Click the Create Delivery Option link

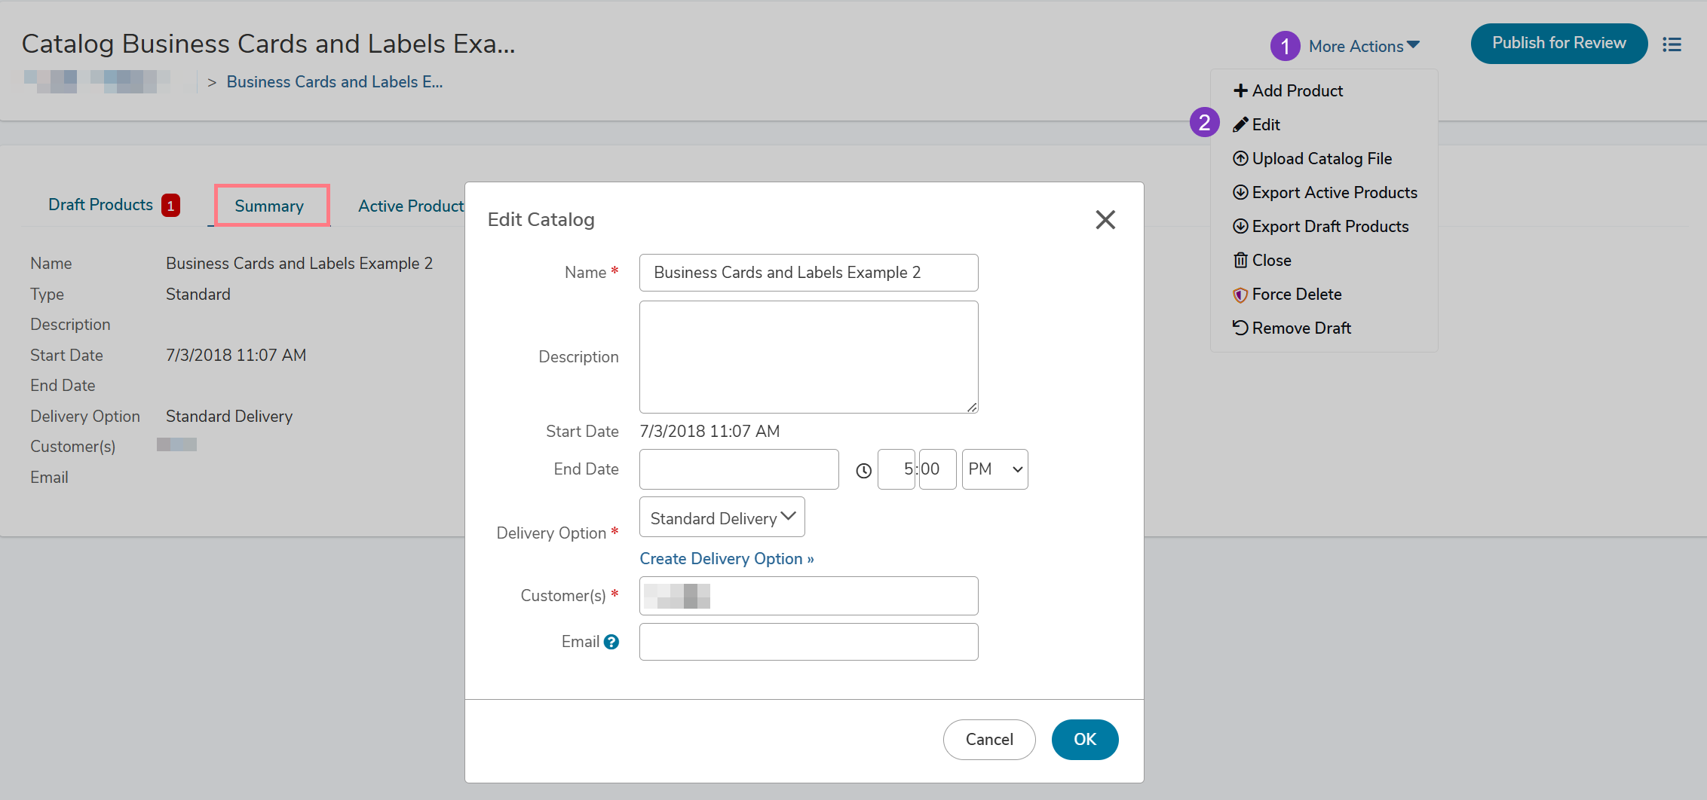click(x=726, y=559)
